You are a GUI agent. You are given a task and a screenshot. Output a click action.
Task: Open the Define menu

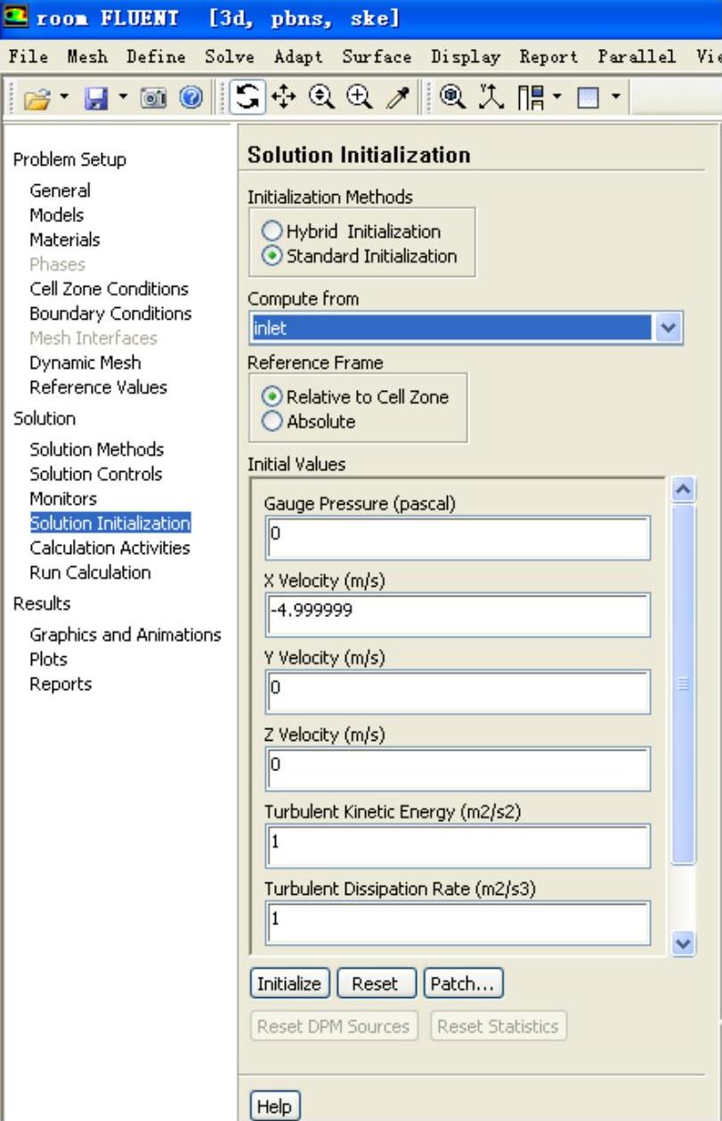click(x=156, y=57)
